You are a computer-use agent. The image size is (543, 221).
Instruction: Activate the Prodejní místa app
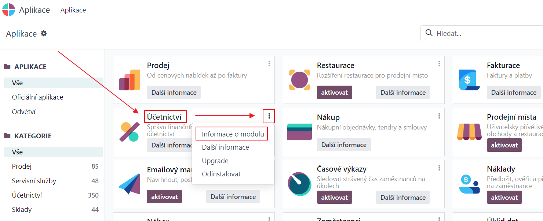(x=504, y=145)
